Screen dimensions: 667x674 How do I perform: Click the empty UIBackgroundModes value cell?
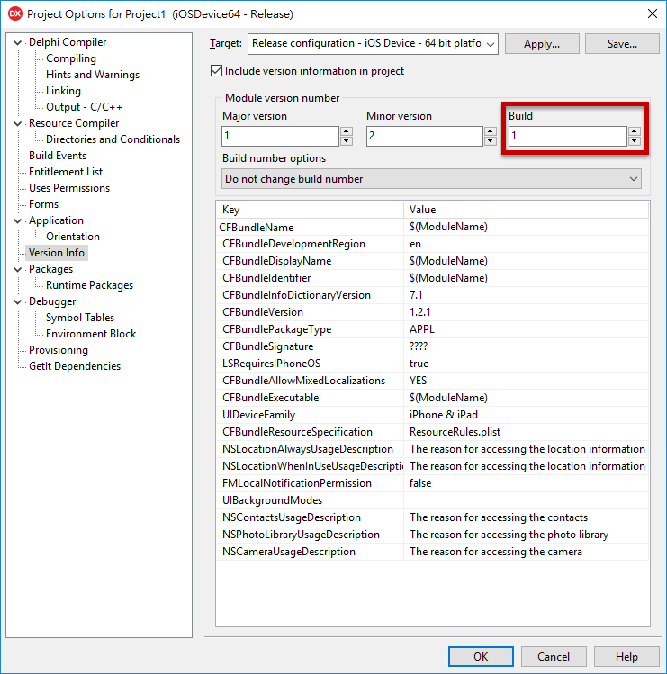pyautogui.click(x=526, y=500)
